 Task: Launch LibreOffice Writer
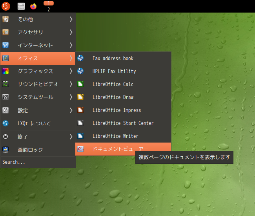(x=123, y=136)
